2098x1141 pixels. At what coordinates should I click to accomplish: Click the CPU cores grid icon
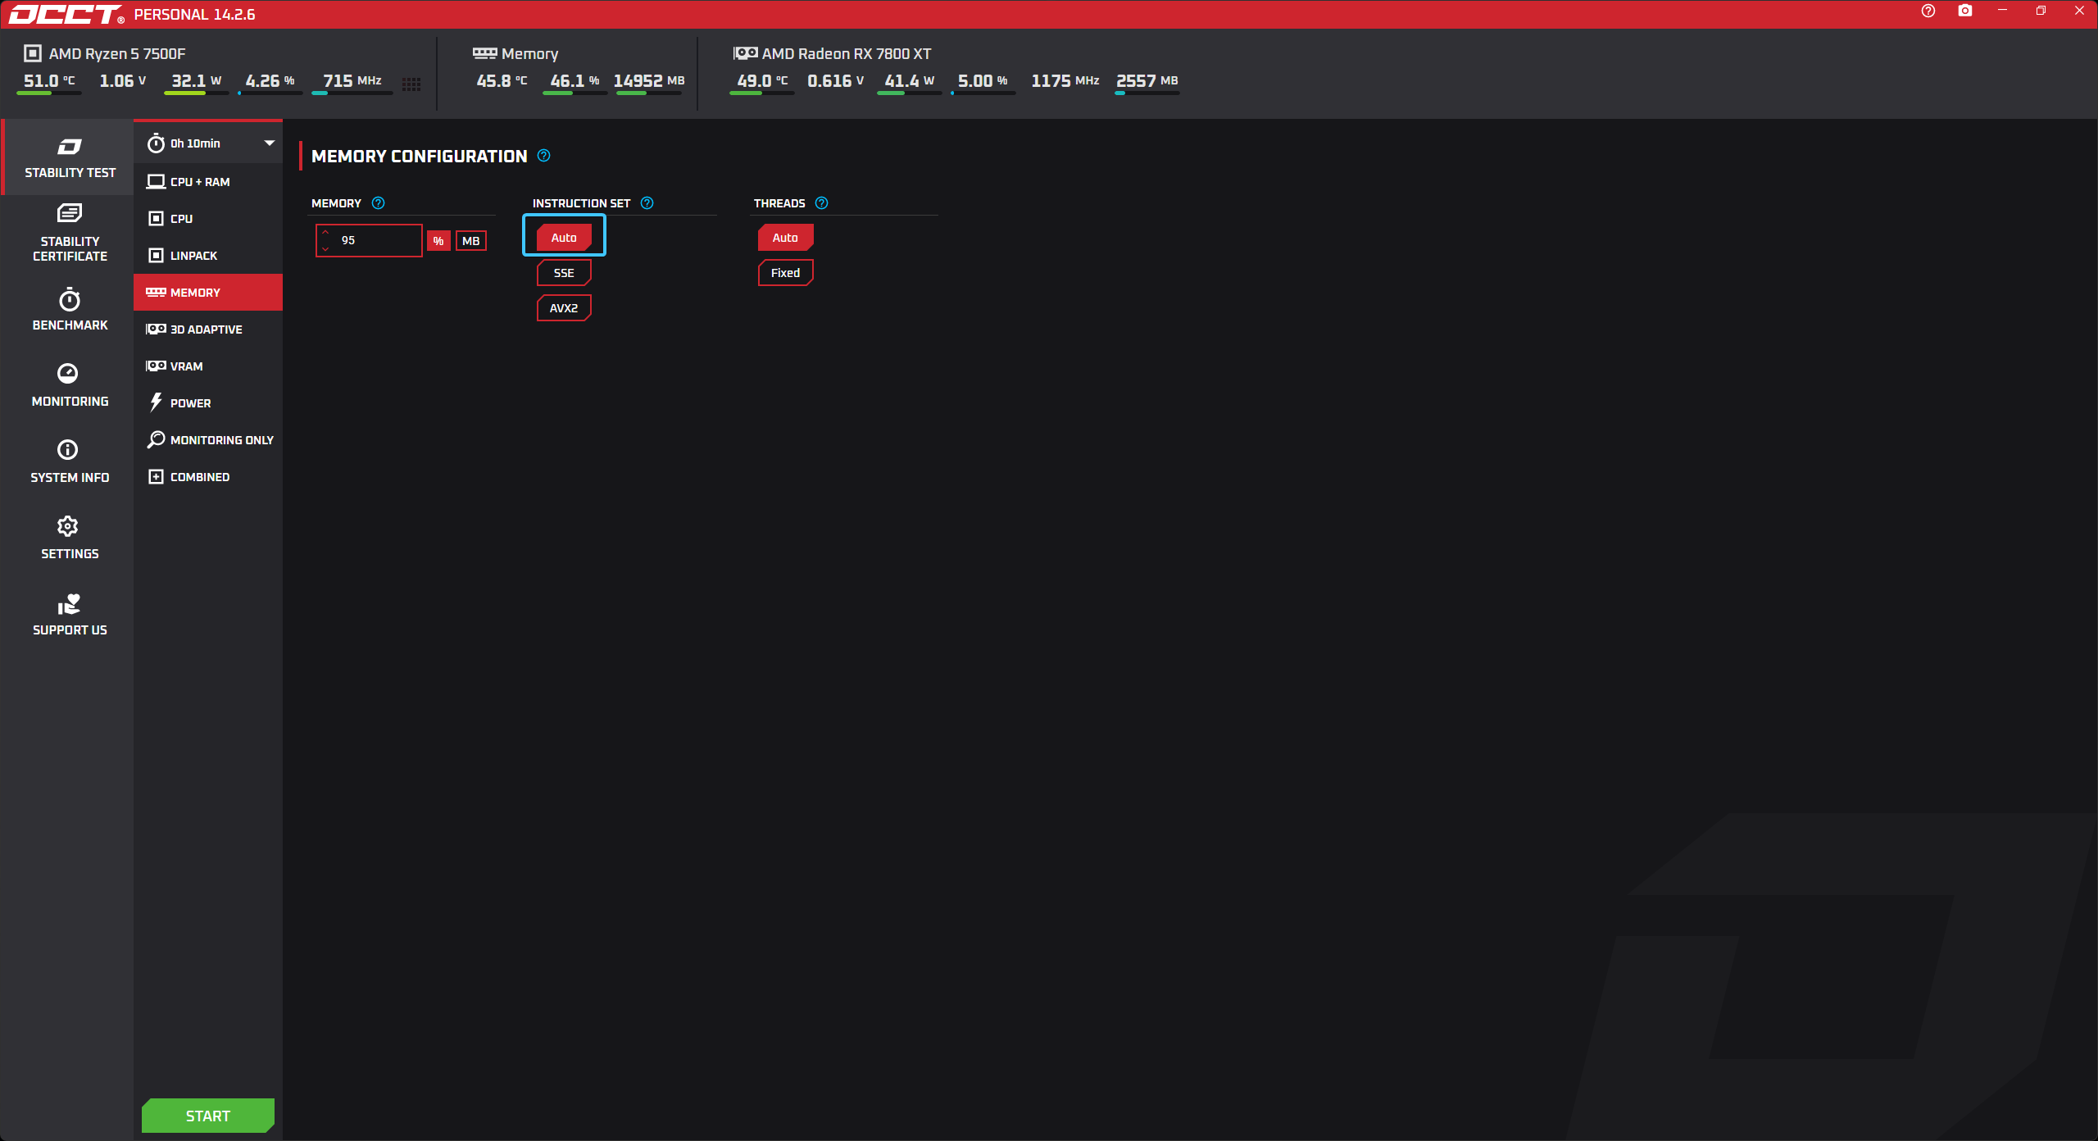click(x=411, y=84)
